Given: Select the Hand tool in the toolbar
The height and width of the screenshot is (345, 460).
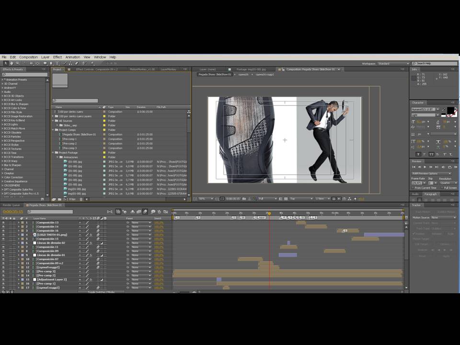Looking at the screenshot, I should (x=12, y=63).
